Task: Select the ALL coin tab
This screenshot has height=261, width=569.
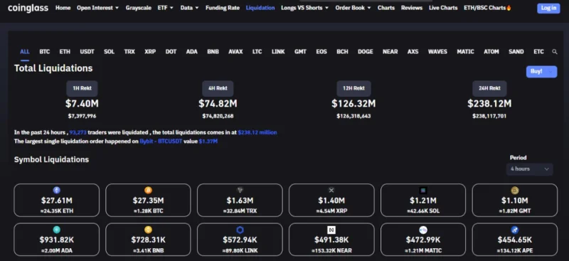Action: click(25, 51)
